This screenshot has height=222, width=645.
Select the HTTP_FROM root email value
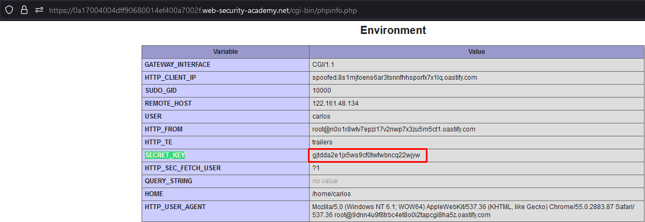click(x=394, y=129)
